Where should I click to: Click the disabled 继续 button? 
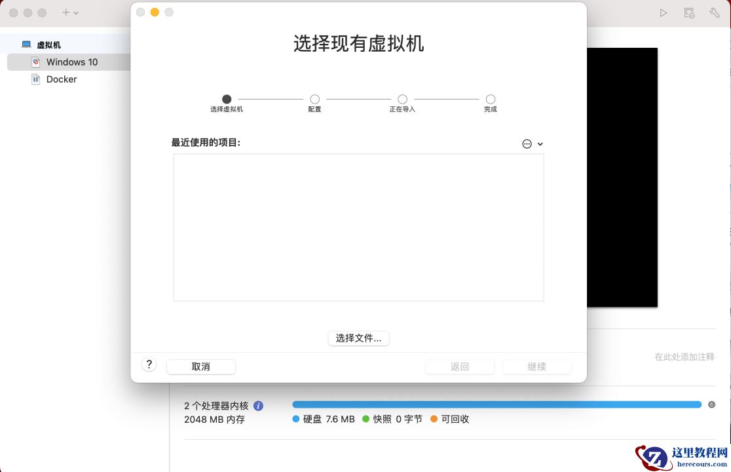pos(537,366)
